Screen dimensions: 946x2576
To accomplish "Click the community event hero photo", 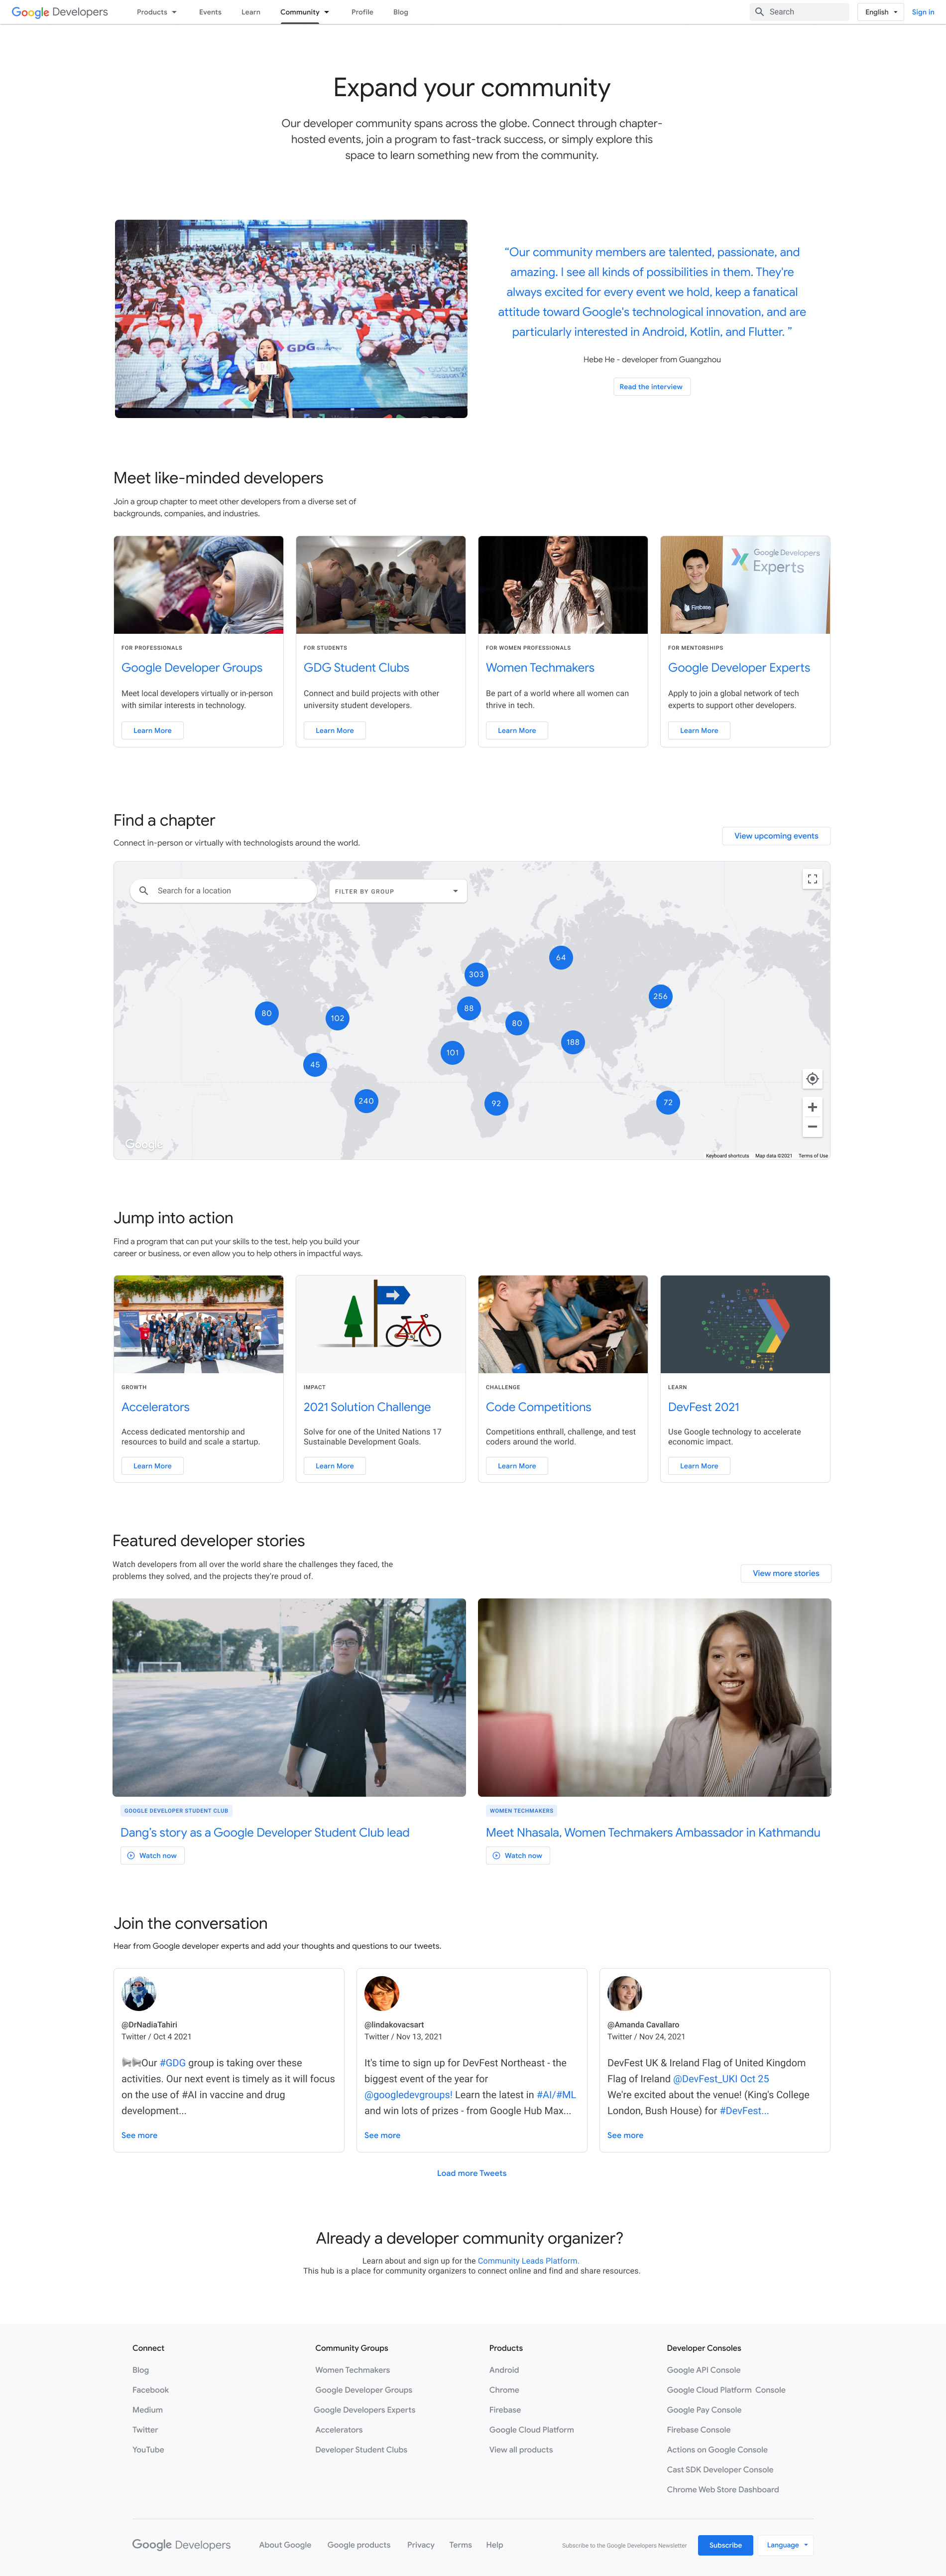I will [291, 318].
